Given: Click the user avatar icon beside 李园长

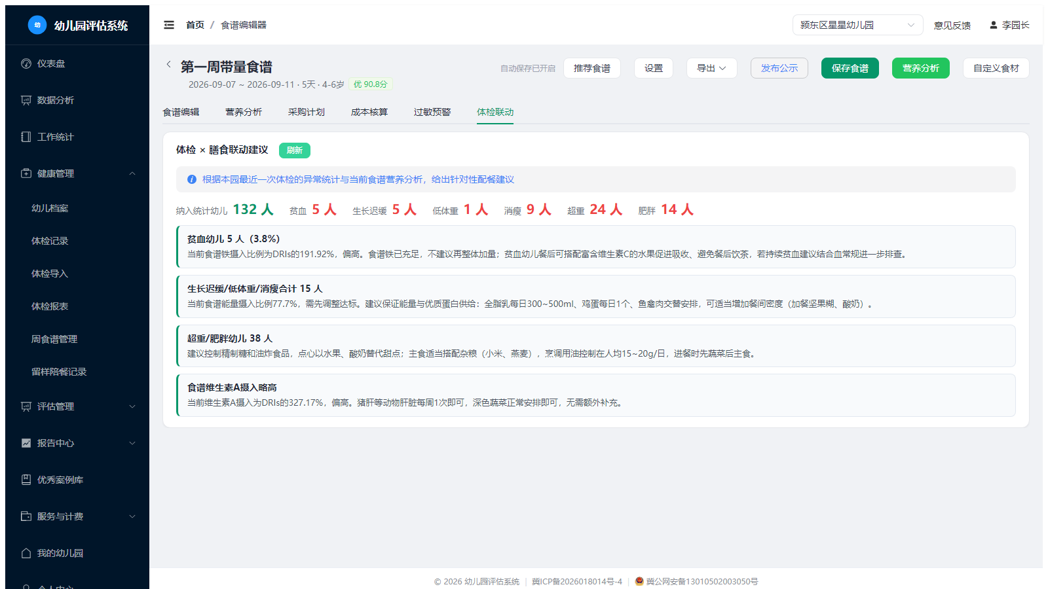Looking at the screenshot, I should click(994, 25).
